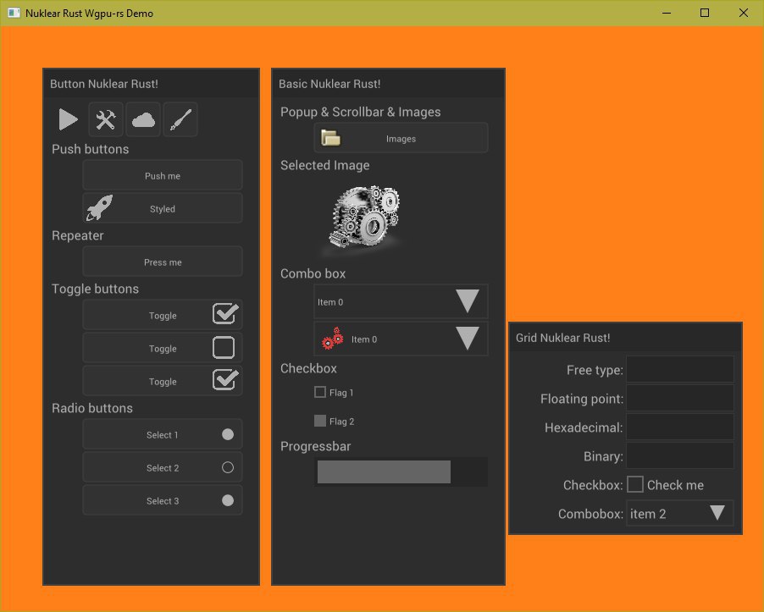The width and height of the screenshot is (764, 612).
Task: Click the app icon in title bar
Action: (14, 14)
